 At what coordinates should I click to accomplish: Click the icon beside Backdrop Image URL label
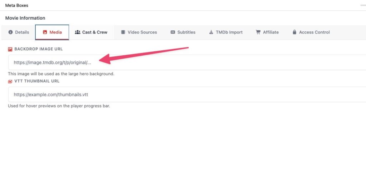pos(10,49)
